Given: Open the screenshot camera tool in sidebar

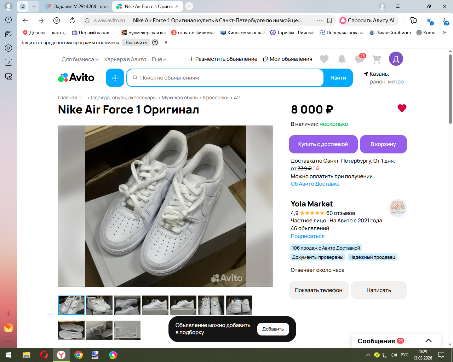Looking at the screenshot, I should coord(8,76).
